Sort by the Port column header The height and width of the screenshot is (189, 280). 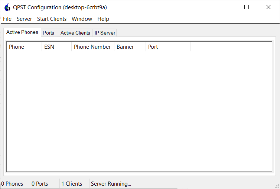pyautogui.click(x=168, y=47)
